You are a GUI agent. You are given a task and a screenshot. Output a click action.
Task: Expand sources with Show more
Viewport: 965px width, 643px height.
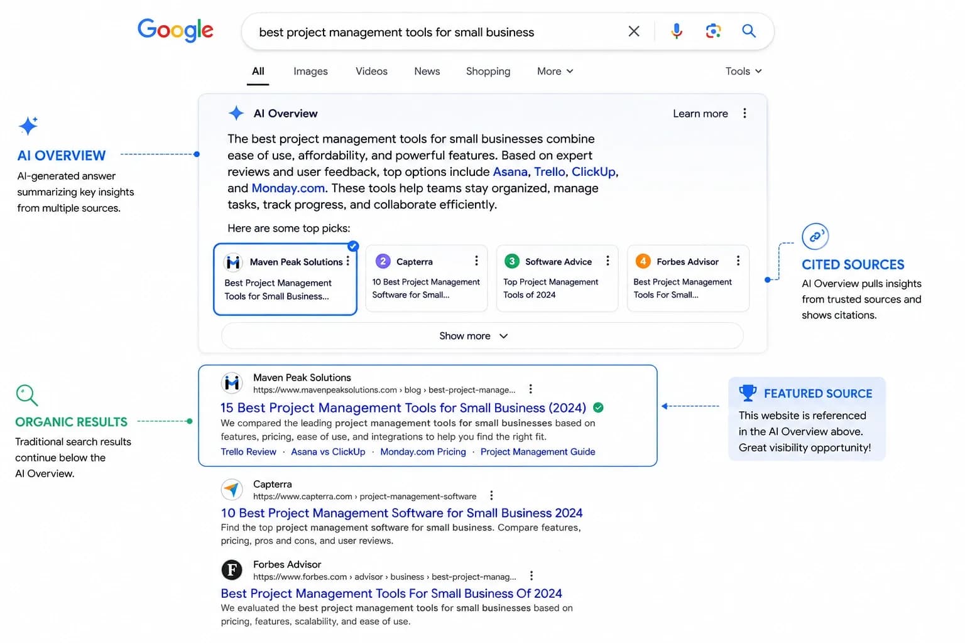[x=482, y=336]
